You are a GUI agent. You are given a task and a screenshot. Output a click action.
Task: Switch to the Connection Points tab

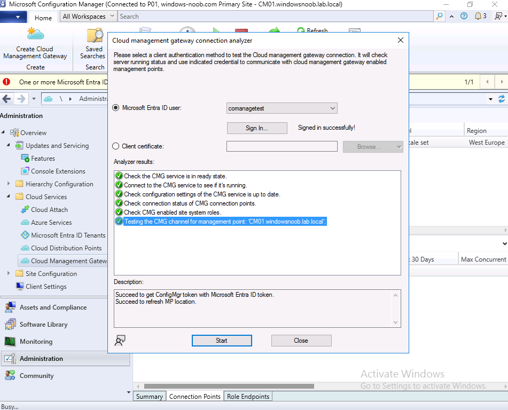pos(195,397)
